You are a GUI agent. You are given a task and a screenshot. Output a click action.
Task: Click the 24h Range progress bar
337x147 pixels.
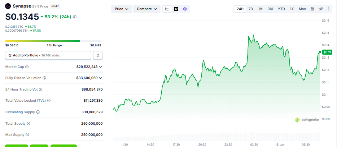(x=53, y=41)
